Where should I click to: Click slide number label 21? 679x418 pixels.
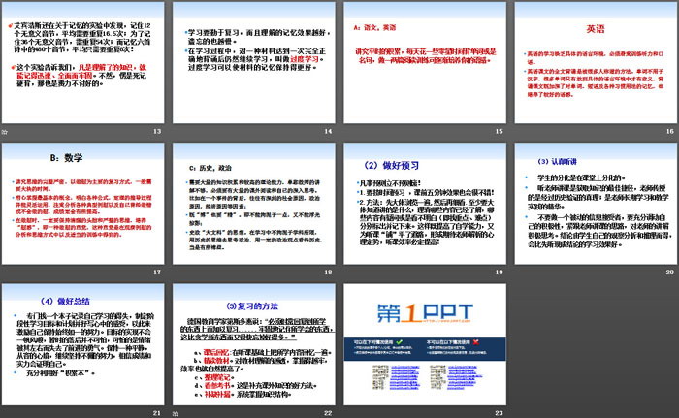pyautogui.click(x=157, y=413)
